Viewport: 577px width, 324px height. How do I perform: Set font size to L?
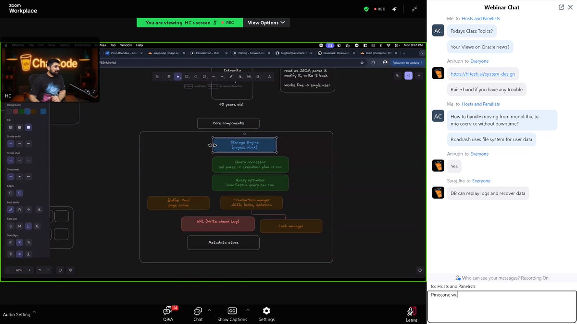tap(28, 226)
